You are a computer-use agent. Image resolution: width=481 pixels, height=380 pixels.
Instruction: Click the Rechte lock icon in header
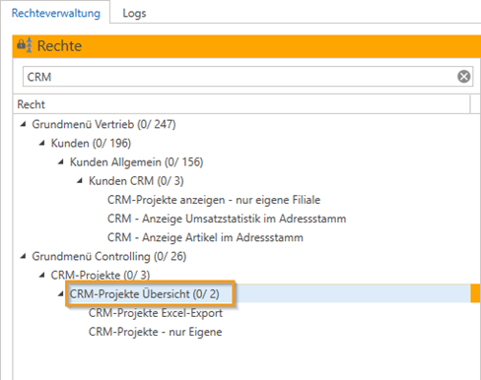[25, 45]
